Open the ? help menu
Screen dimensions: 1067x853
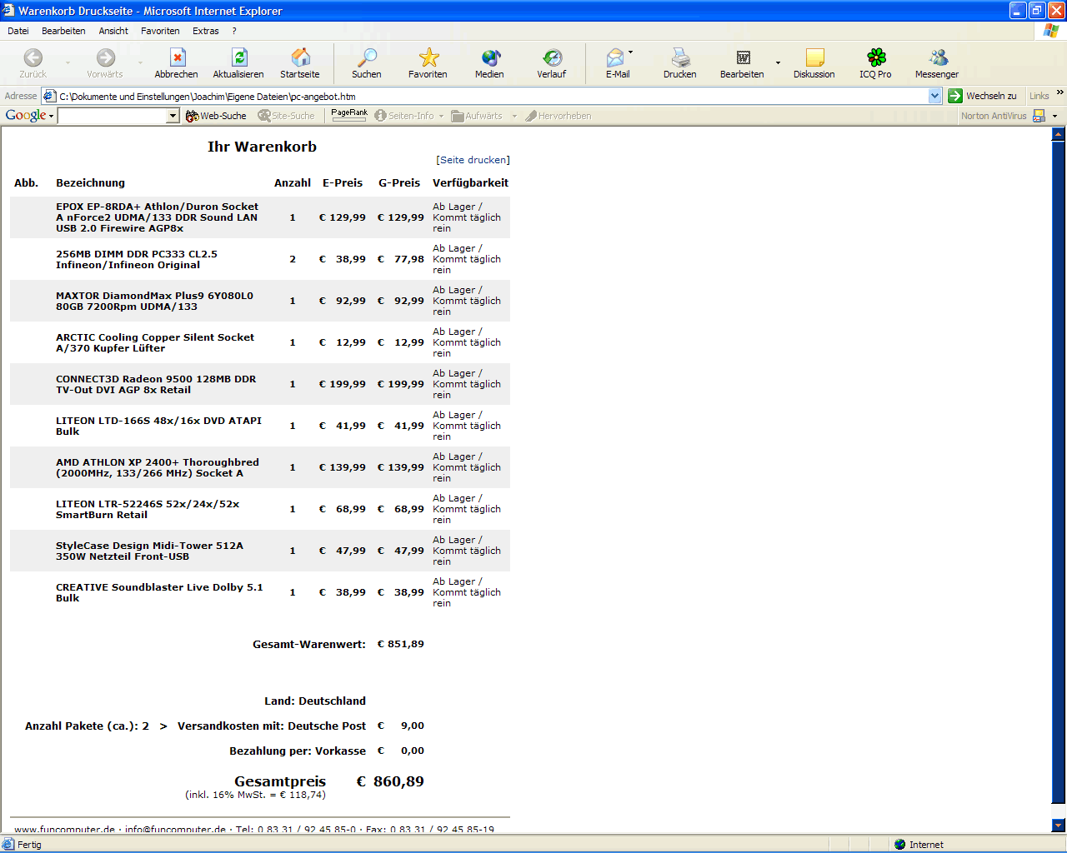[234, 31]
